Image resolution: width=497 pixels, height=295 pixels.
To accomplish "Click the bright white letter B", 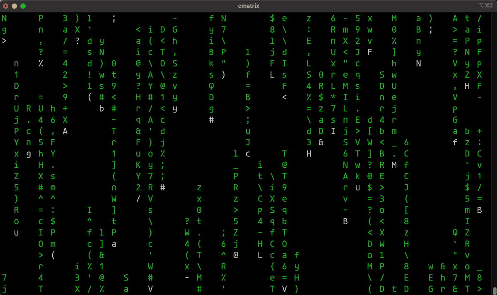I will (345, 221).
